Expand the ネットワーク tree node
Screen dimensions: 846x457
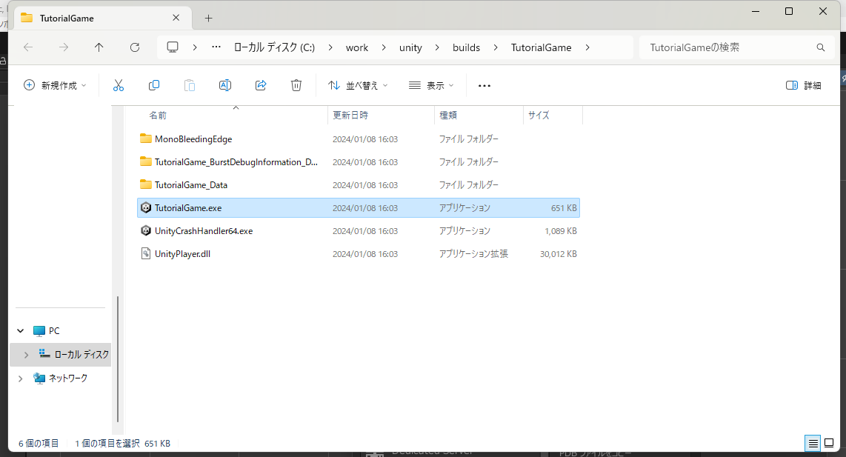click(21, 378)
